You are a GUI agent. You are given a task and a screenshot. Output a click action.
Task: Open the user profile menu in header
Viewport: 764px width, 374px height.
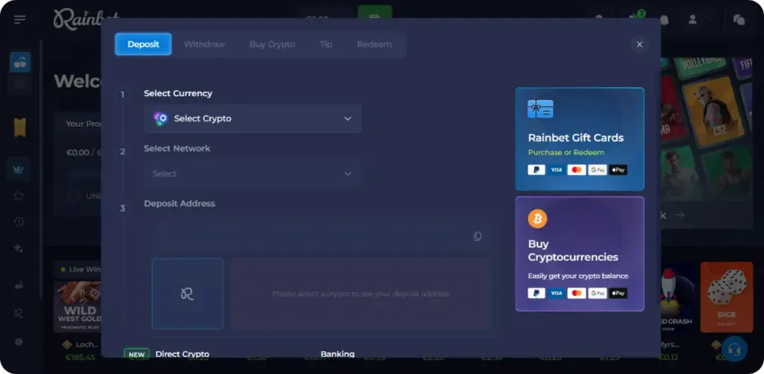click(692, 19)
